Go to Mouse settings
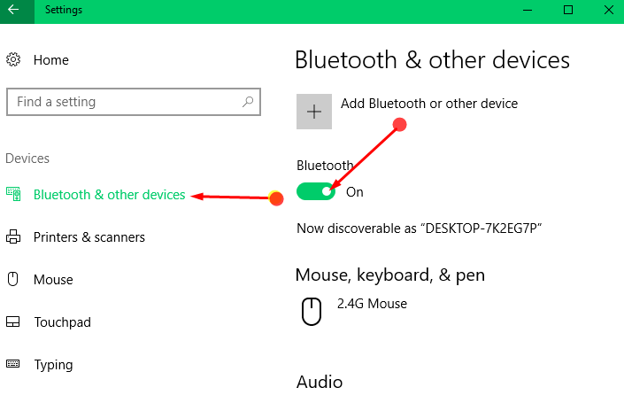Screen dimensions: 624x395 (x=53, y=280)
